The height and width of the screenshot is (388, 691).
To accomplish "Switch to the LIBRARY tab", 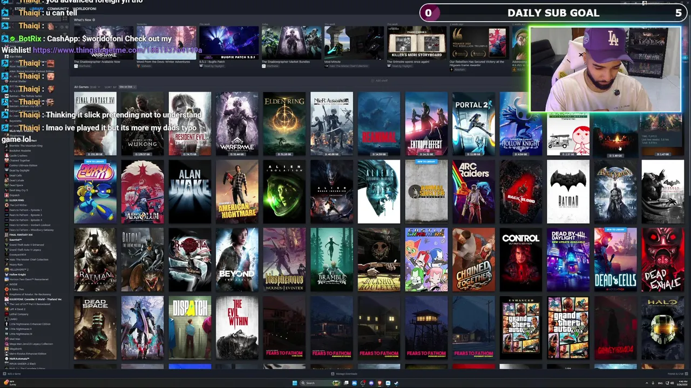I will tap(37, 9).
